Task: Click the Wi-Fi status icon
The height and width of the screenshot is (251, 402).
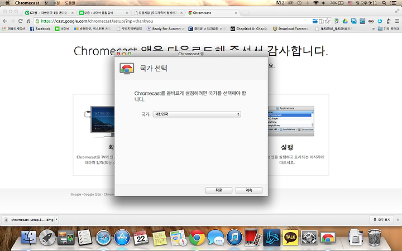Action: pyautogui.click(x=316, y=3)
